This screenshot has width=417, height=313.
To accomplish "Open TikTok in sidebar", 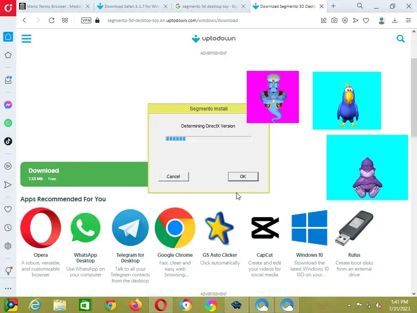I will pos(8,141).
